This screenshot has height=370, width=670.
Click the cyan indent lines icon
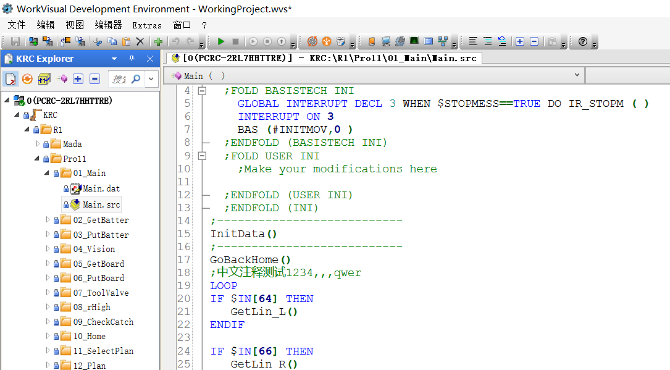tap(488, 41)
